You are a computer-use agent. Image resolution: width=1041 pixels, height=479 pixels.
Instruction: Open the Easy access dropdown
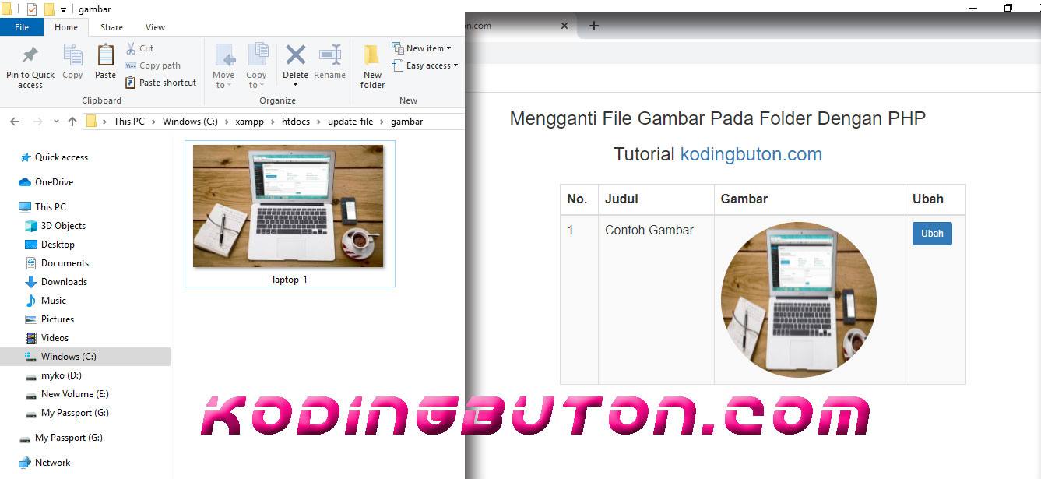click(425, 65)
